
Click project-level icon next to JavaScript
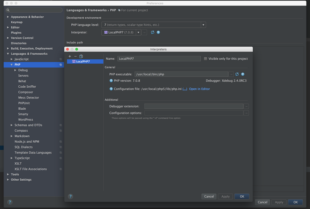pyautogui.click(x=61, y=59)
